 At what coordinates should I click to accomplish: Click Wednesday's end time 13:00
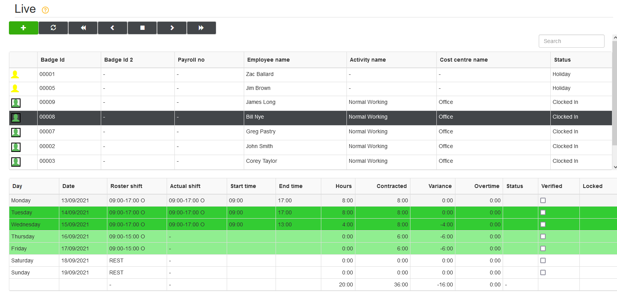pyautogui.click(x=285, y=224)
